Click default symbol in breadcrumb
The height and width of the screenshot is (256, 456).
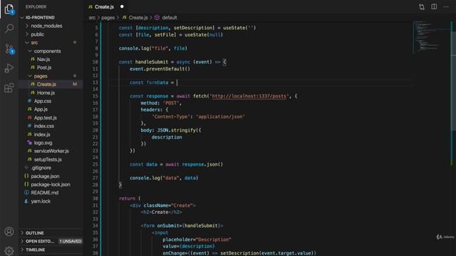point(170,18)
